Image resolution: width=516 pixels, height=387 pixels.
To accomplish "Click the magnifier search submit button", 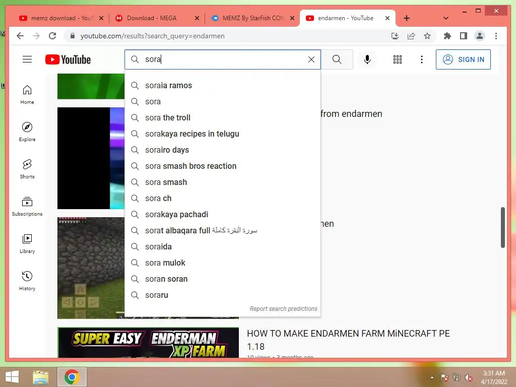I will click(337, 59).
